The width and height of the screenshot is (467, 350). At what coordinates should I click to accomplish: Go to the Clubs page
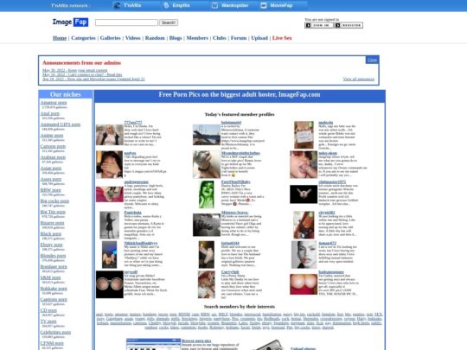coord(220,38)
